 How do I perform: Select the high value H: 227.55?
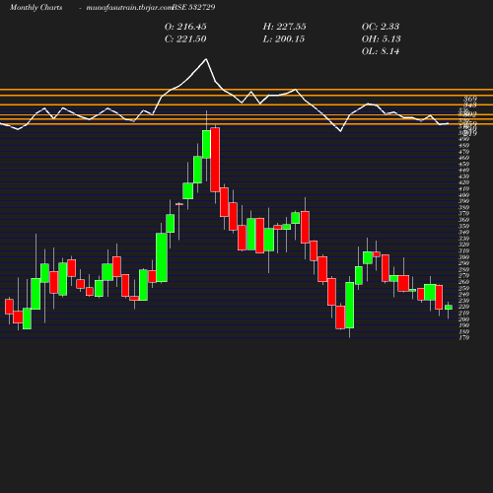click(x=284, y=27)
